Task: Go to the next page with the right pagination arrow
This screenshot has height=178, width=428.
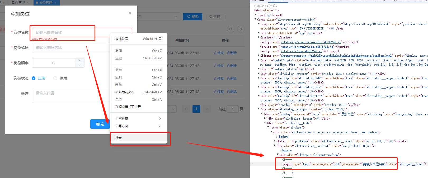Action: point(207,109)
